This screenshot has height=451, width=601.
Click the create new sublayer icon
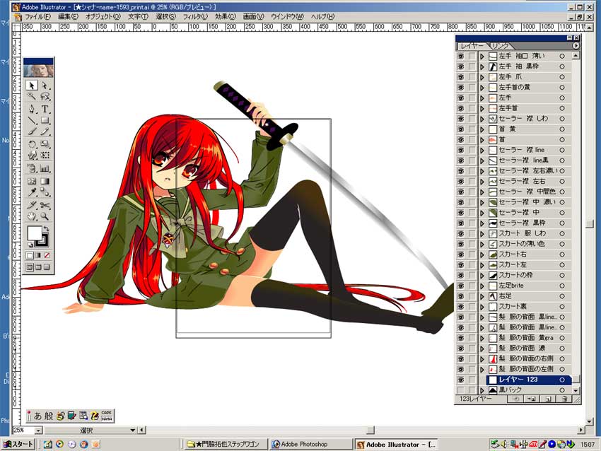pyautogui.click(x=531, y=399)
